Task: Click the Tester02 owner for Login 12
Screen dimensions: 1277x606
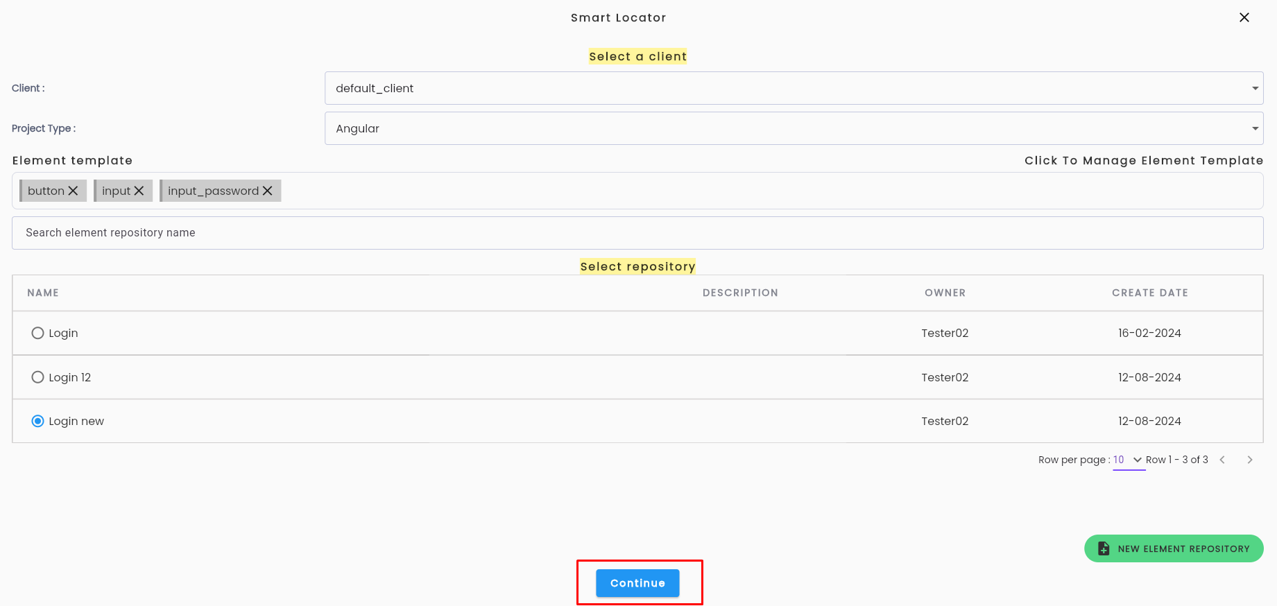Action: coord(945,377)
